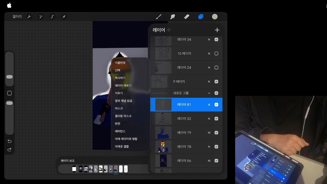The width and height of the screenshot is (327, 184).
Task: Select the Brush tool
Action: point(159,17)
